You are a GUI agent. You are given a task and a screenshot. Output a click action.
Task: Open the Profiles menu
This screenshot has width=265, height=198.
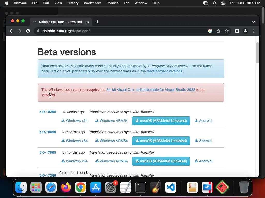click(112, 3)
